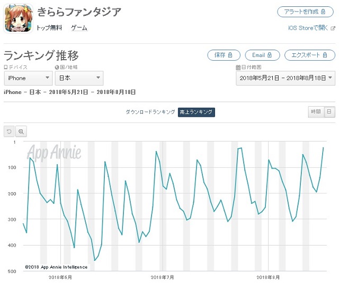Click the external link icon beside iOS Store
This screenshot has width=339, height=283.
[x=333, y=29]
